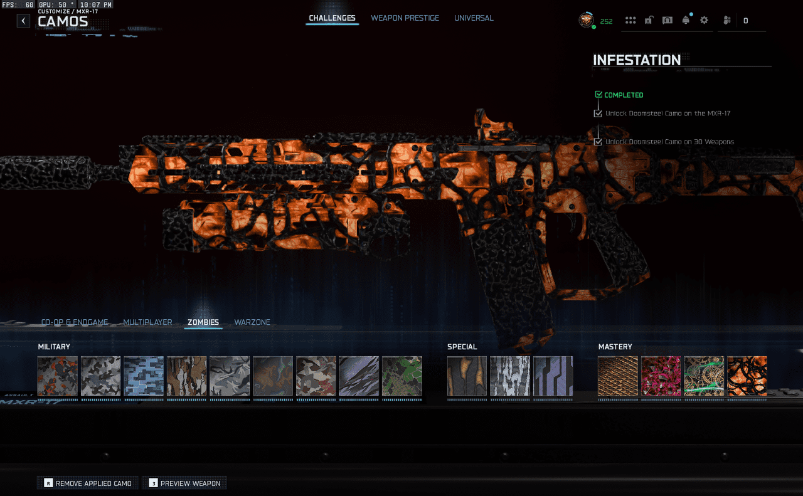Click the back arrow beside CAMOS

(x=23, y=21)
